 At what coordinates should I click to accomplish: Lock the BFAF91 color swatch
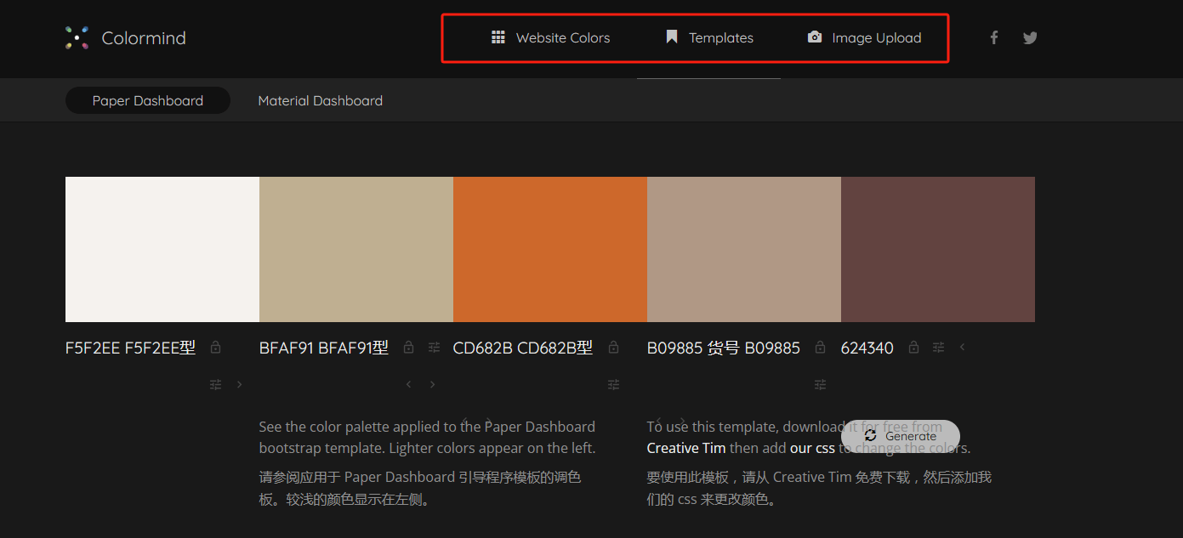point(408,347)
